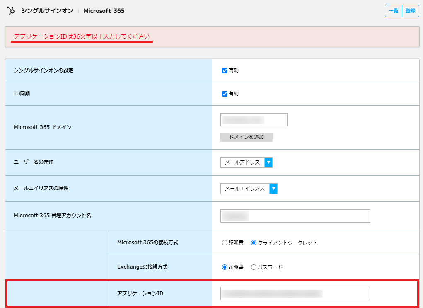Open the 一覧 list button
423x308 pixels.
pos(393,11)
